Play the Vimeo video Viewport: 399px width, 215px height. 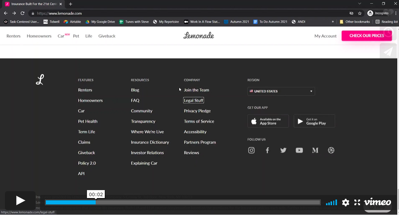tap(20, 201)
